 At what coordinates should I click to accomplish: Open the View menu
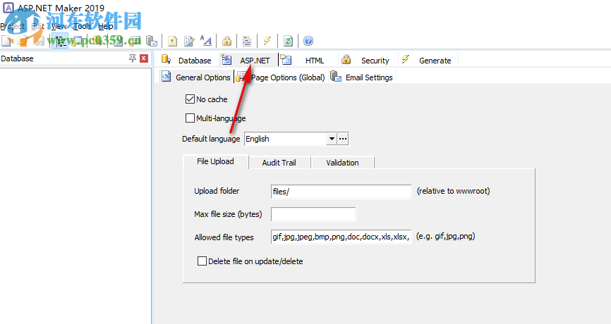click(x=59, y=26)
